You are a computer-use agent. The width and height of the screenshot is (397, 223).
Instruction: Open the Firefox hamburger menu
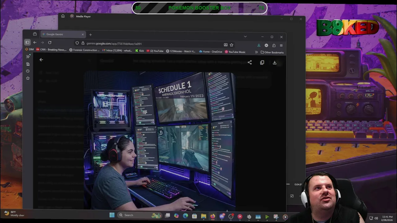point(281,45)
